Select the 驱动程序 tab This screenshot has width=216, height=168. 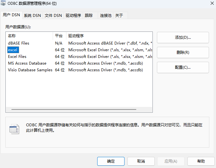(x=73, y=15)
